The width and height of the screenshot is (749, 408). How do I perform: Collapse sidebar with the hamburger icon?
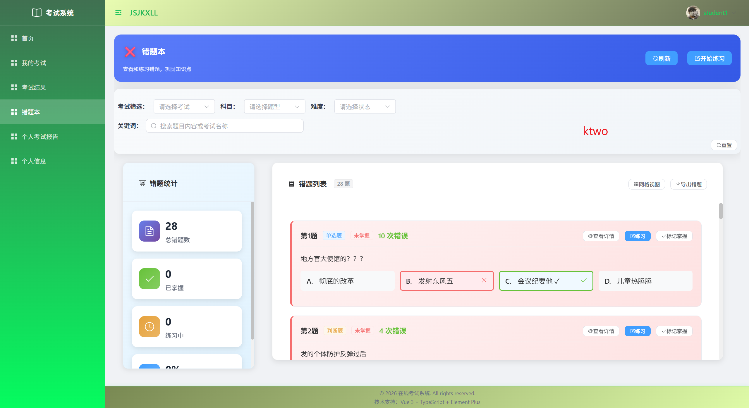tap(118, 13)
